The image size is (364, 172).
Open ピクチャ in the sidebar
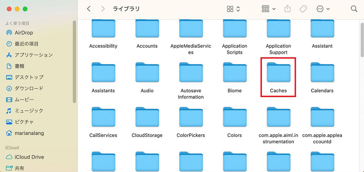click(20, 122)
